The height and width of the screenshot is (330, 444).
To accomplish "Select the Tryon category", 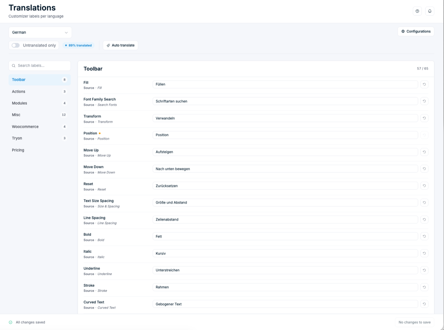I will click(x=40, y=138).
